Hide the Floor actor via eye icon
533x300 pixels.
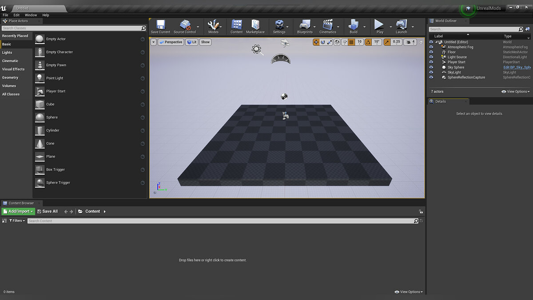click(431, 52)
